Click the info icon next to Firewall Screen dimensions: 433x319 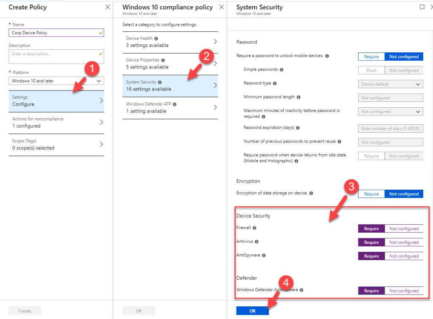point(255,228)
